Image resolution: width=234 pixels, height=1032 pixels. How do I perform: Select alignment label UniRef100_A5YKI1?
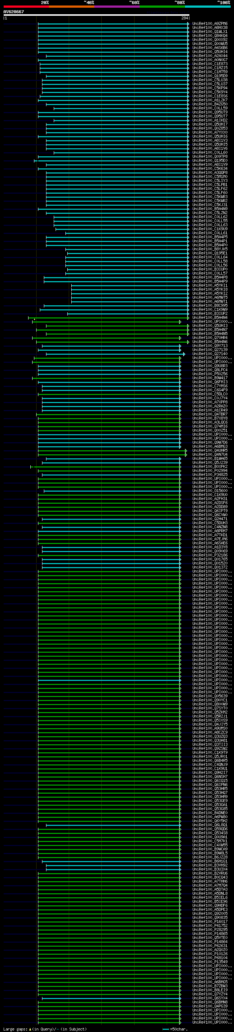point(210,286)
